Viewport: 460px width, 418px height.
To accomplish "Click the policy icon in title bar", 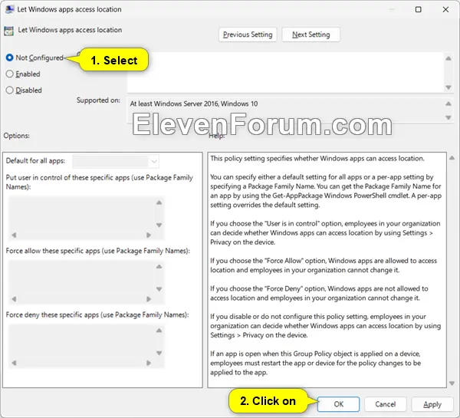I will pyautogui.click(x=9, y=9).
